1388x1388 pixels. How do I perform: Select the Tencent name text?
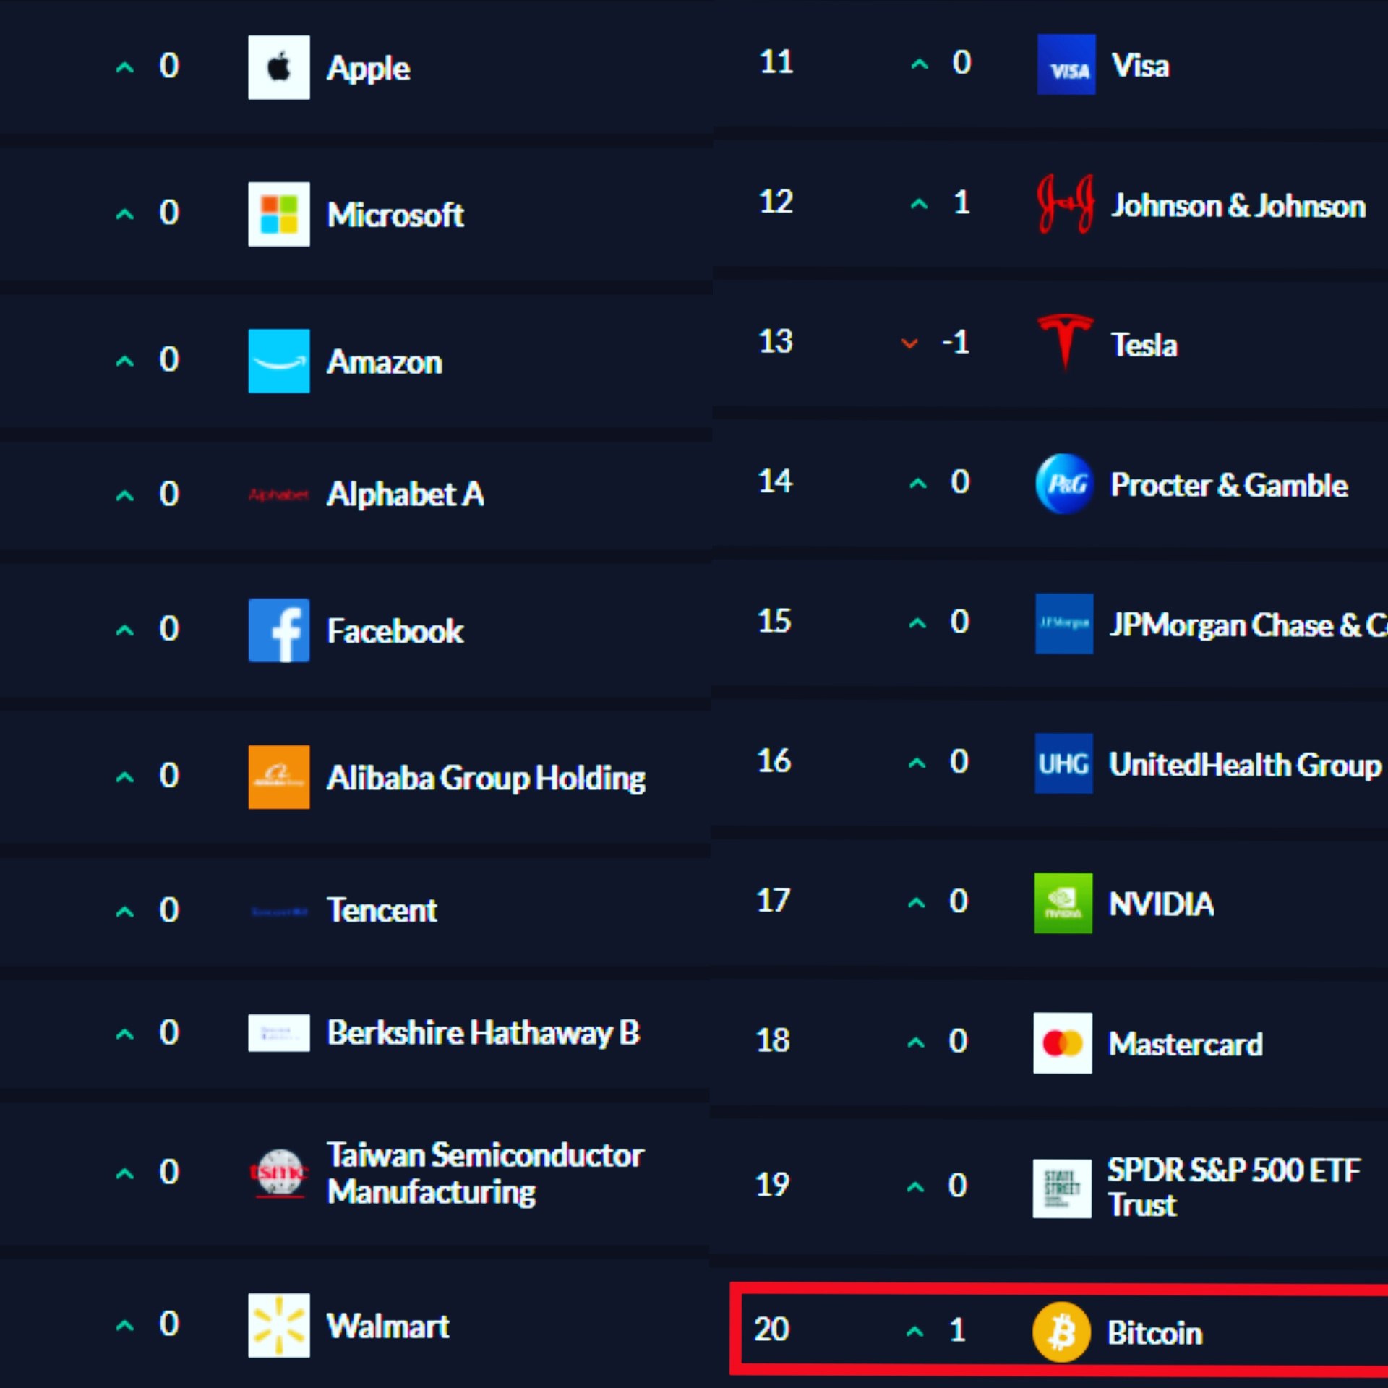click(x=382, y=909)
